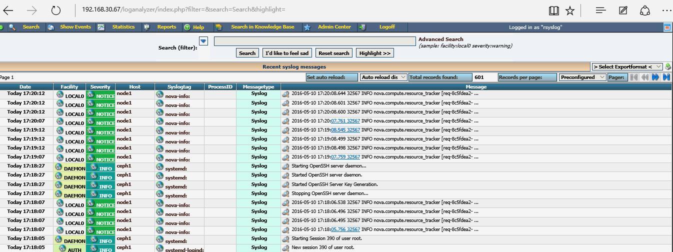Open Search in Knowledge Base menu

262,27
